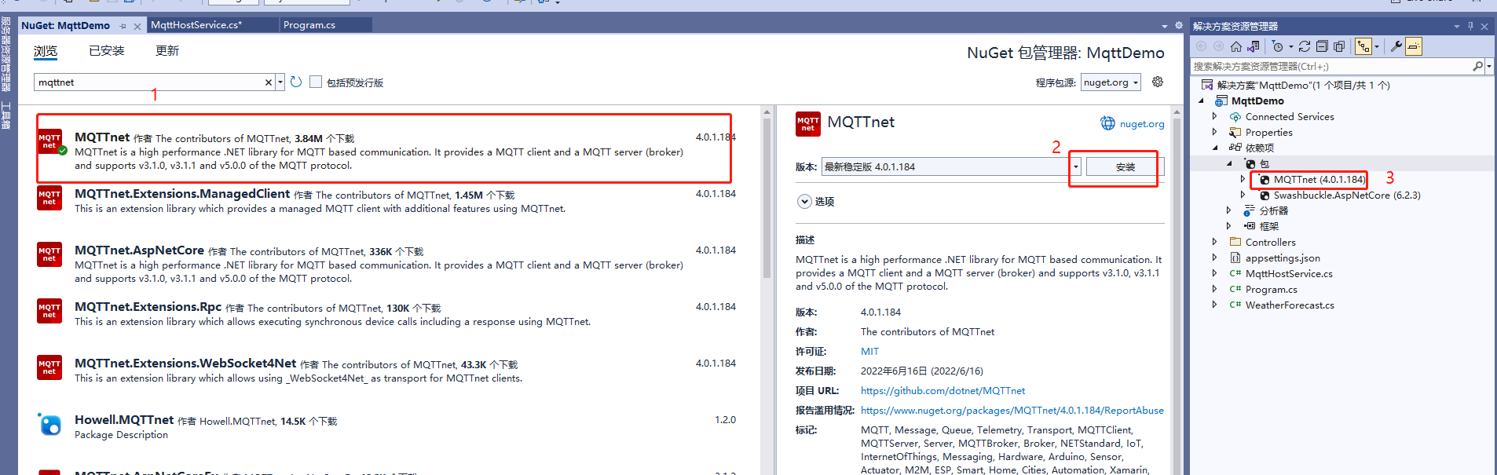Open Solution Explorer search options dropdown
Image resolution: width=1497 pixels, height=475 pixels.
tap(1489, 66)
